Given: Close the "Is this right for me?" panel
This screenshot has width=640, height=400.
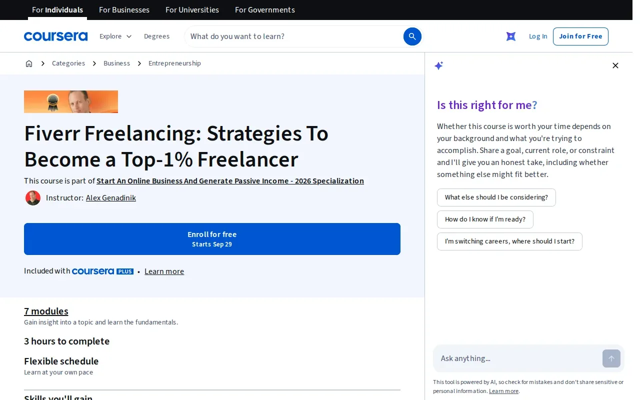Looking at the screenshot, I should click(x=615, y=65).
